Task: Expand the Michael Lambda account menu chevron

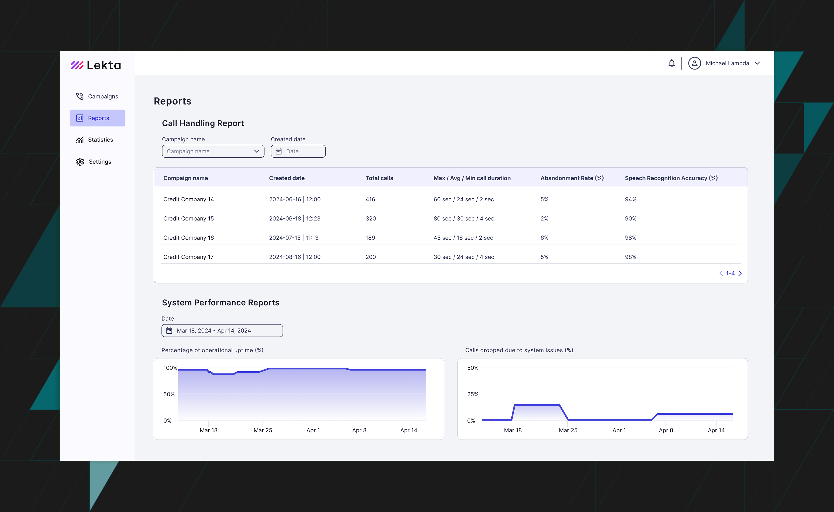Action: click(757, 63)
